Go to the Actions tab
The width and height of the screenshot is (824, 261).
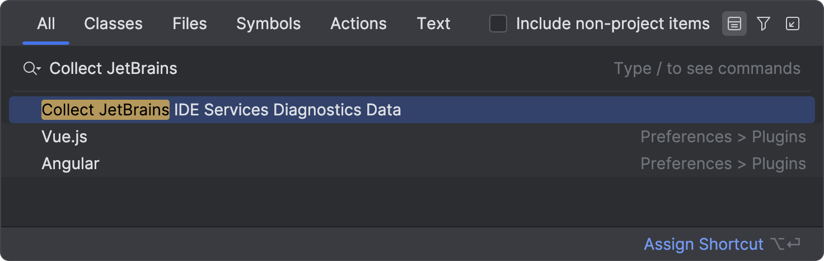(x=359, y=24)
